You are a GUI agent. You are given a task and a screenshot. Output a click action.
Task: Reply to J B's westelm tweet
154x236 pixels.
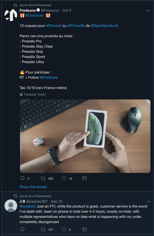coord(23,230)
